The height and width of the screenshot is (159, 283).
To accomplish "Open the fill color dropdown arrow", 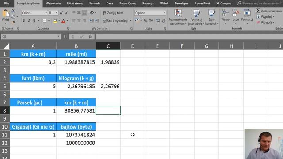I will pos(59,21).
